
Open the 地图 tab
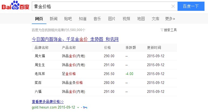[x=141, y=19]
